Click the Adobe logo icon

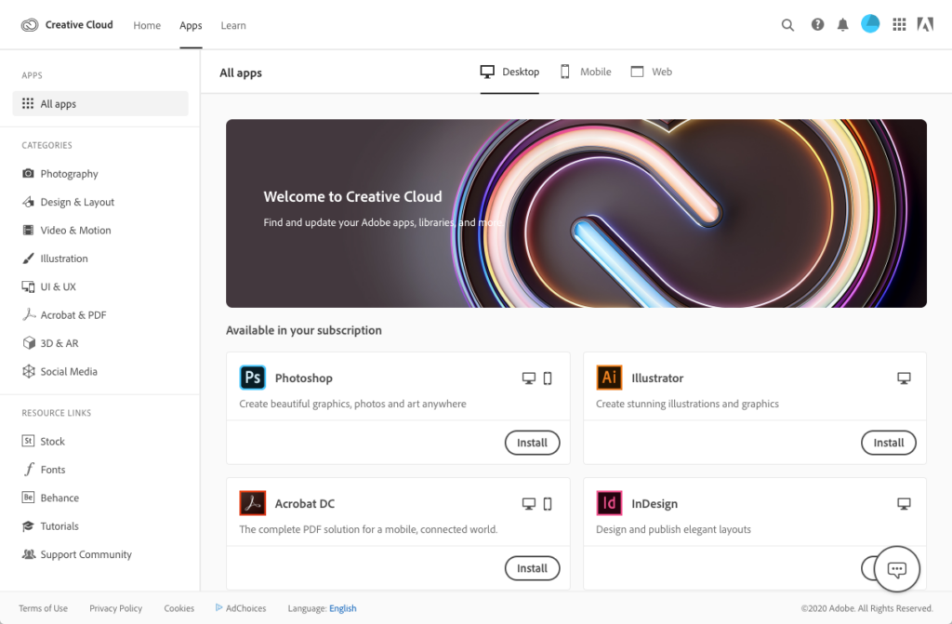925,24
